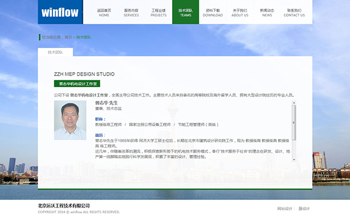Click the green 曾志华机电设计工作室 button

tap(77, 84)
